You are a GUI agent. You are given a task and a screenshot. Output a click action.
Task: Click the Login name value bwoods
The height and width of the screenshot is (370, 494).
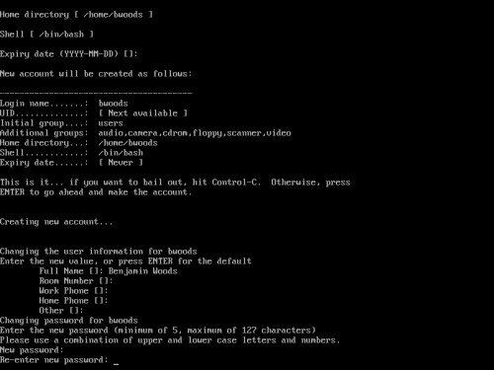pyautogui.click(x=114, y=104)
